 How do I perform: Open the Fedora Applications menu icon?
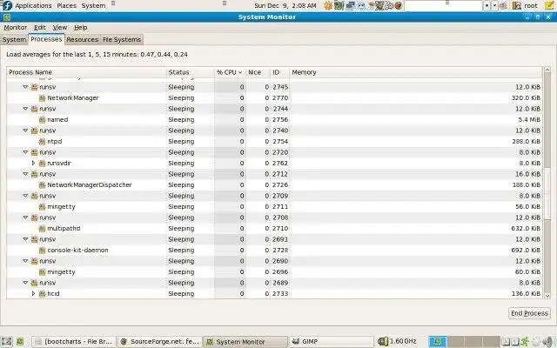7,5
